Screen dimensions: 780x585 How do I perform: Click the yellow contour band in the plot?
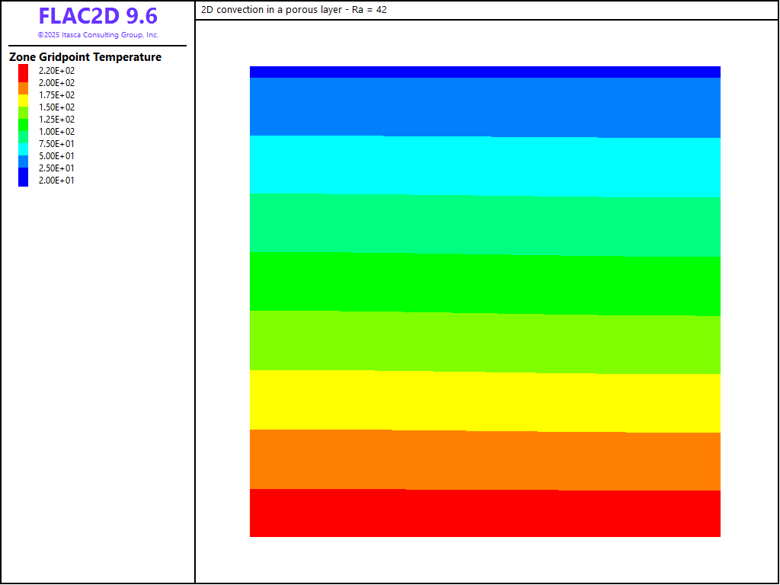tap(484, 401)
